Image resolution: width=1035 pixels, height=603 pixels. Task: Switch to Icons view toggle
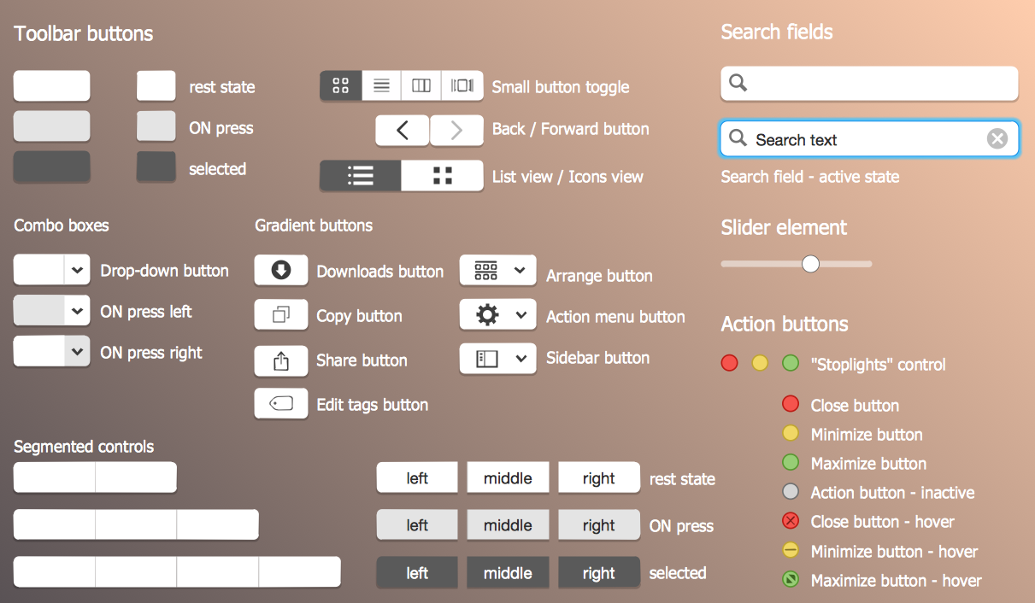(x=443, y=176)
